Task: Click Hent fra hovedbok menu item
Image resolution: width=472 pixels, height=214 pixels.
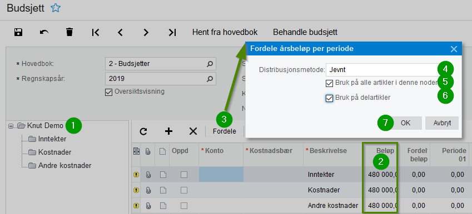Action: (x=225, y=32)
